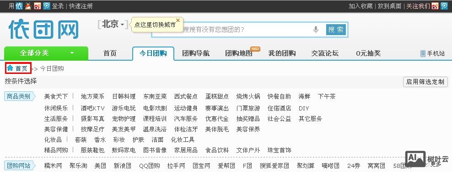Click the Tencent Weibo login icon at top left
Viewport: 452px width, 172px height.
pos(46,6)
